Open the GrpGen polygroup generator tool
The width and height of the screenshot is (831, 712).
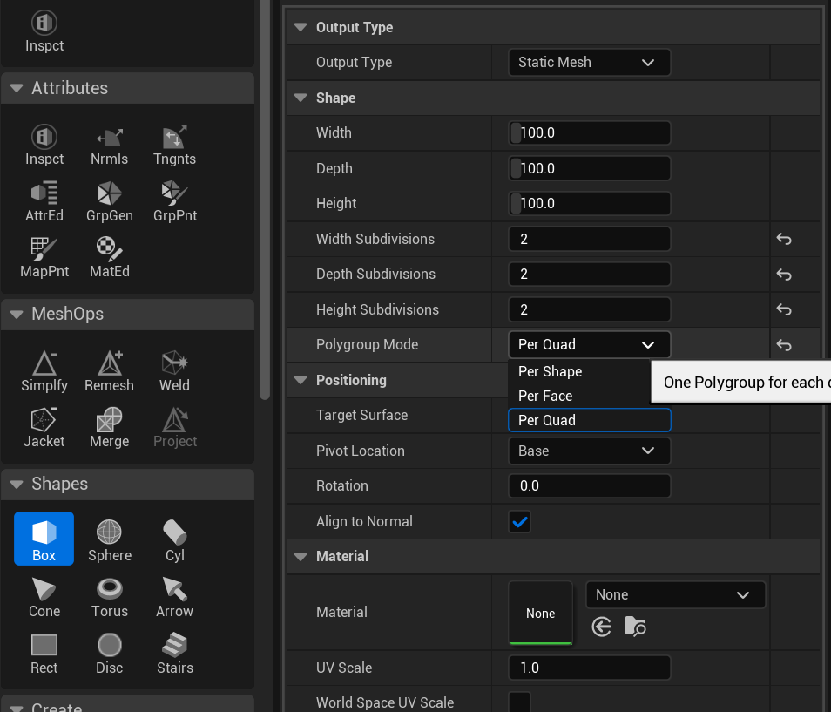110,200
